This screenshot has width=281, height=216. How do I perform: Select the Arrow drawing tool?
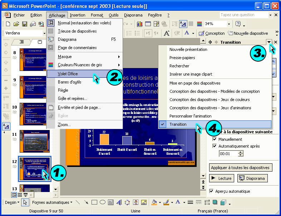pyautogui.click(x=86, y=202)
